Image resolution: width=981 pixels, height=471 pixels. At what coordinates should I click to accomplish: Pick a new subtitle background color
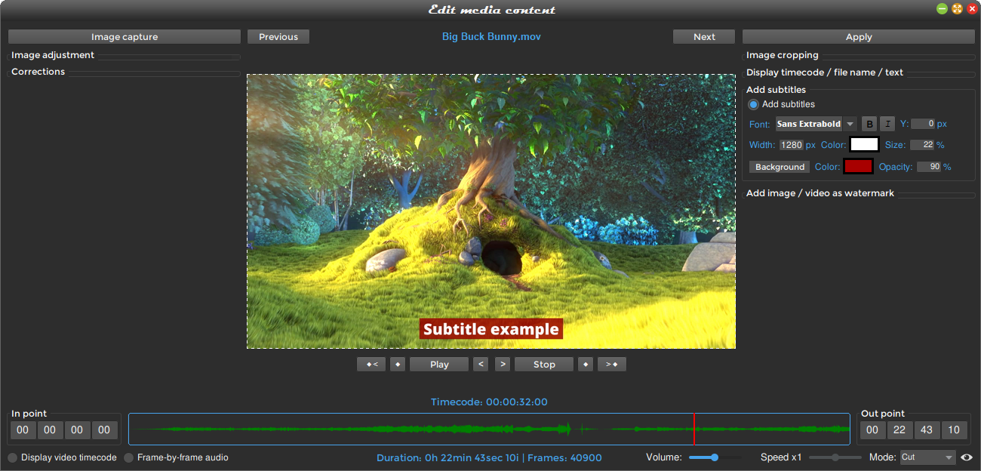pyautogui.click(x=858, y=166)
